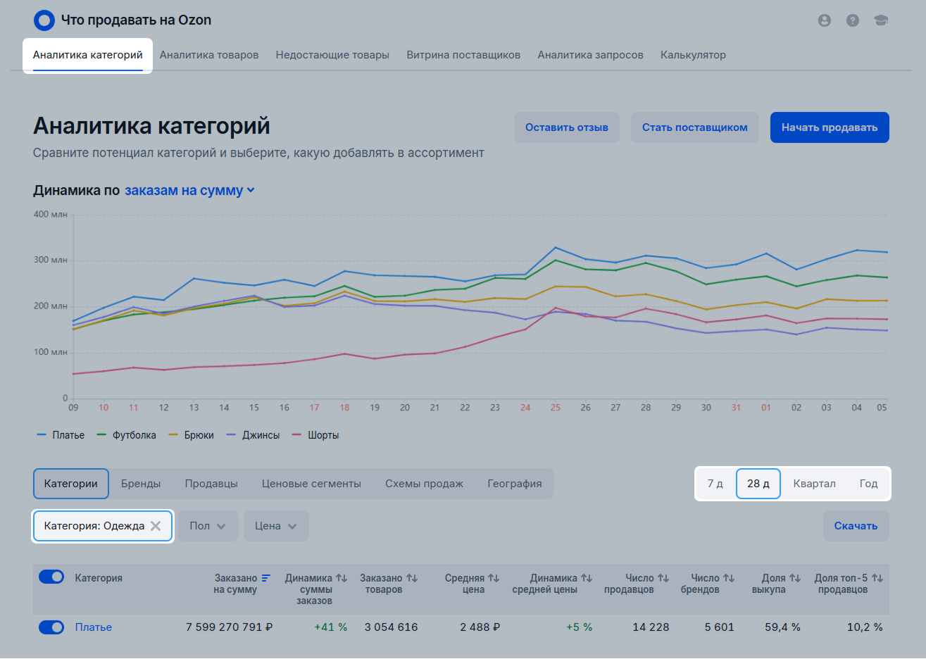This screenshot has width=926, height=659.
Task: Select the Ценовые сегменты tab
Action: [x=311, y=484]
